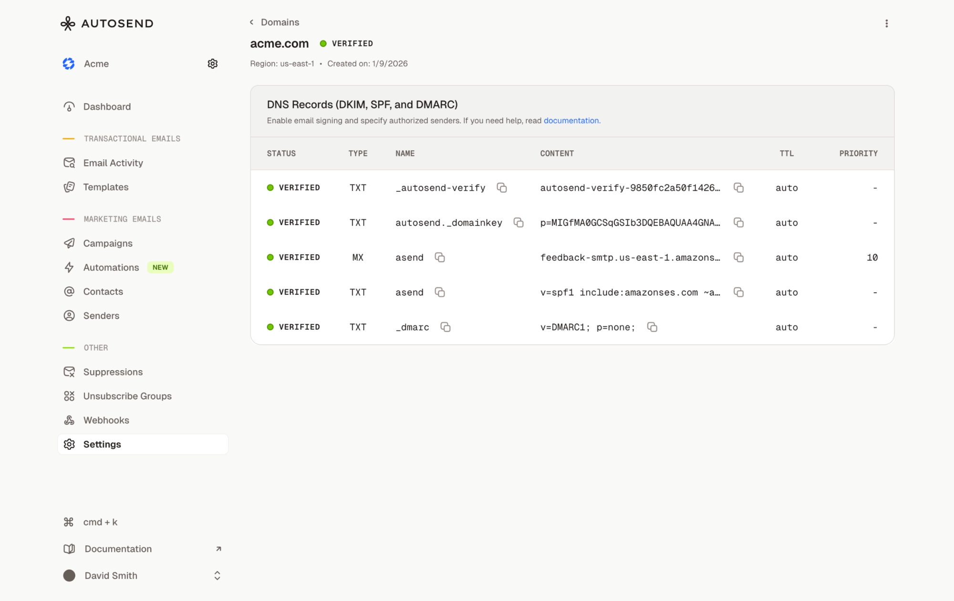Copy the SPF v=spf1 content value

click(x=738, y=292)
